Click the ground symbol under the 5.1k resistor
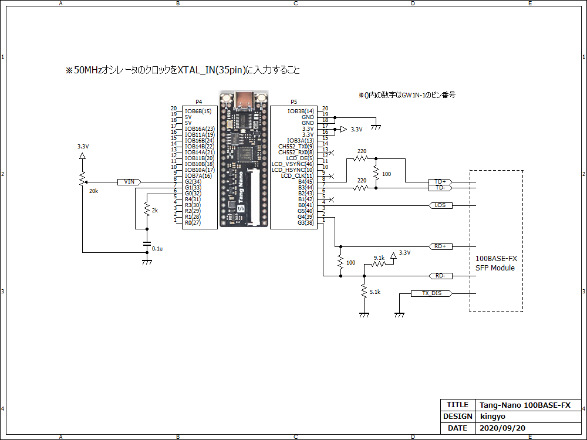The width and height of the screenshot is (587, 440). pos(364,314)
